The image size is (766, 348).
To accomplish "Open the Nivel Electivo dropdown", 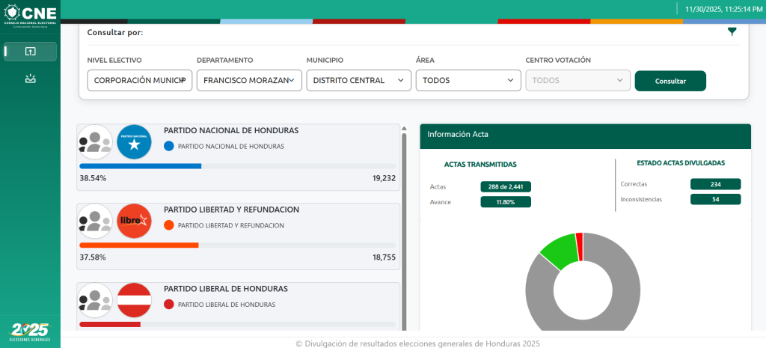I will (x=140, y=80).
